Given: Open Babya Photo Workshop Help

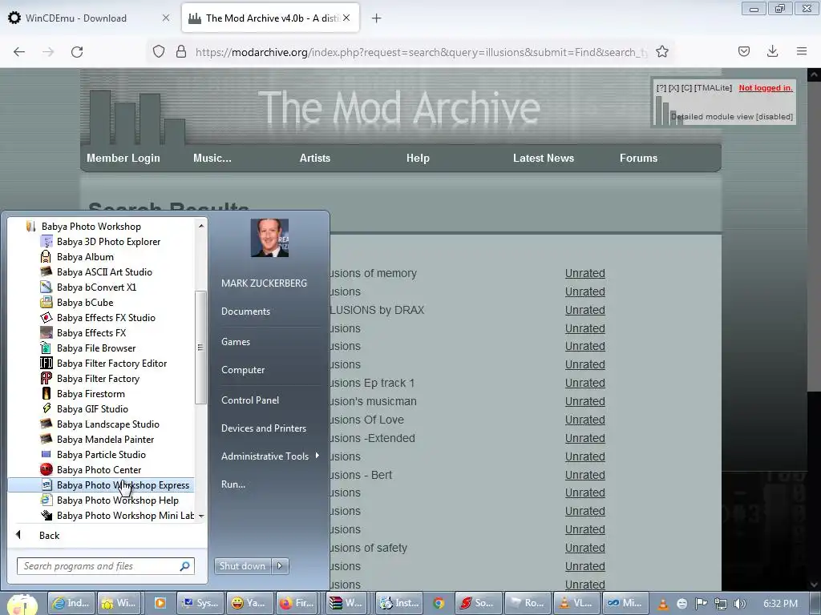Looking at the screenshot, I should click(109, 500).
